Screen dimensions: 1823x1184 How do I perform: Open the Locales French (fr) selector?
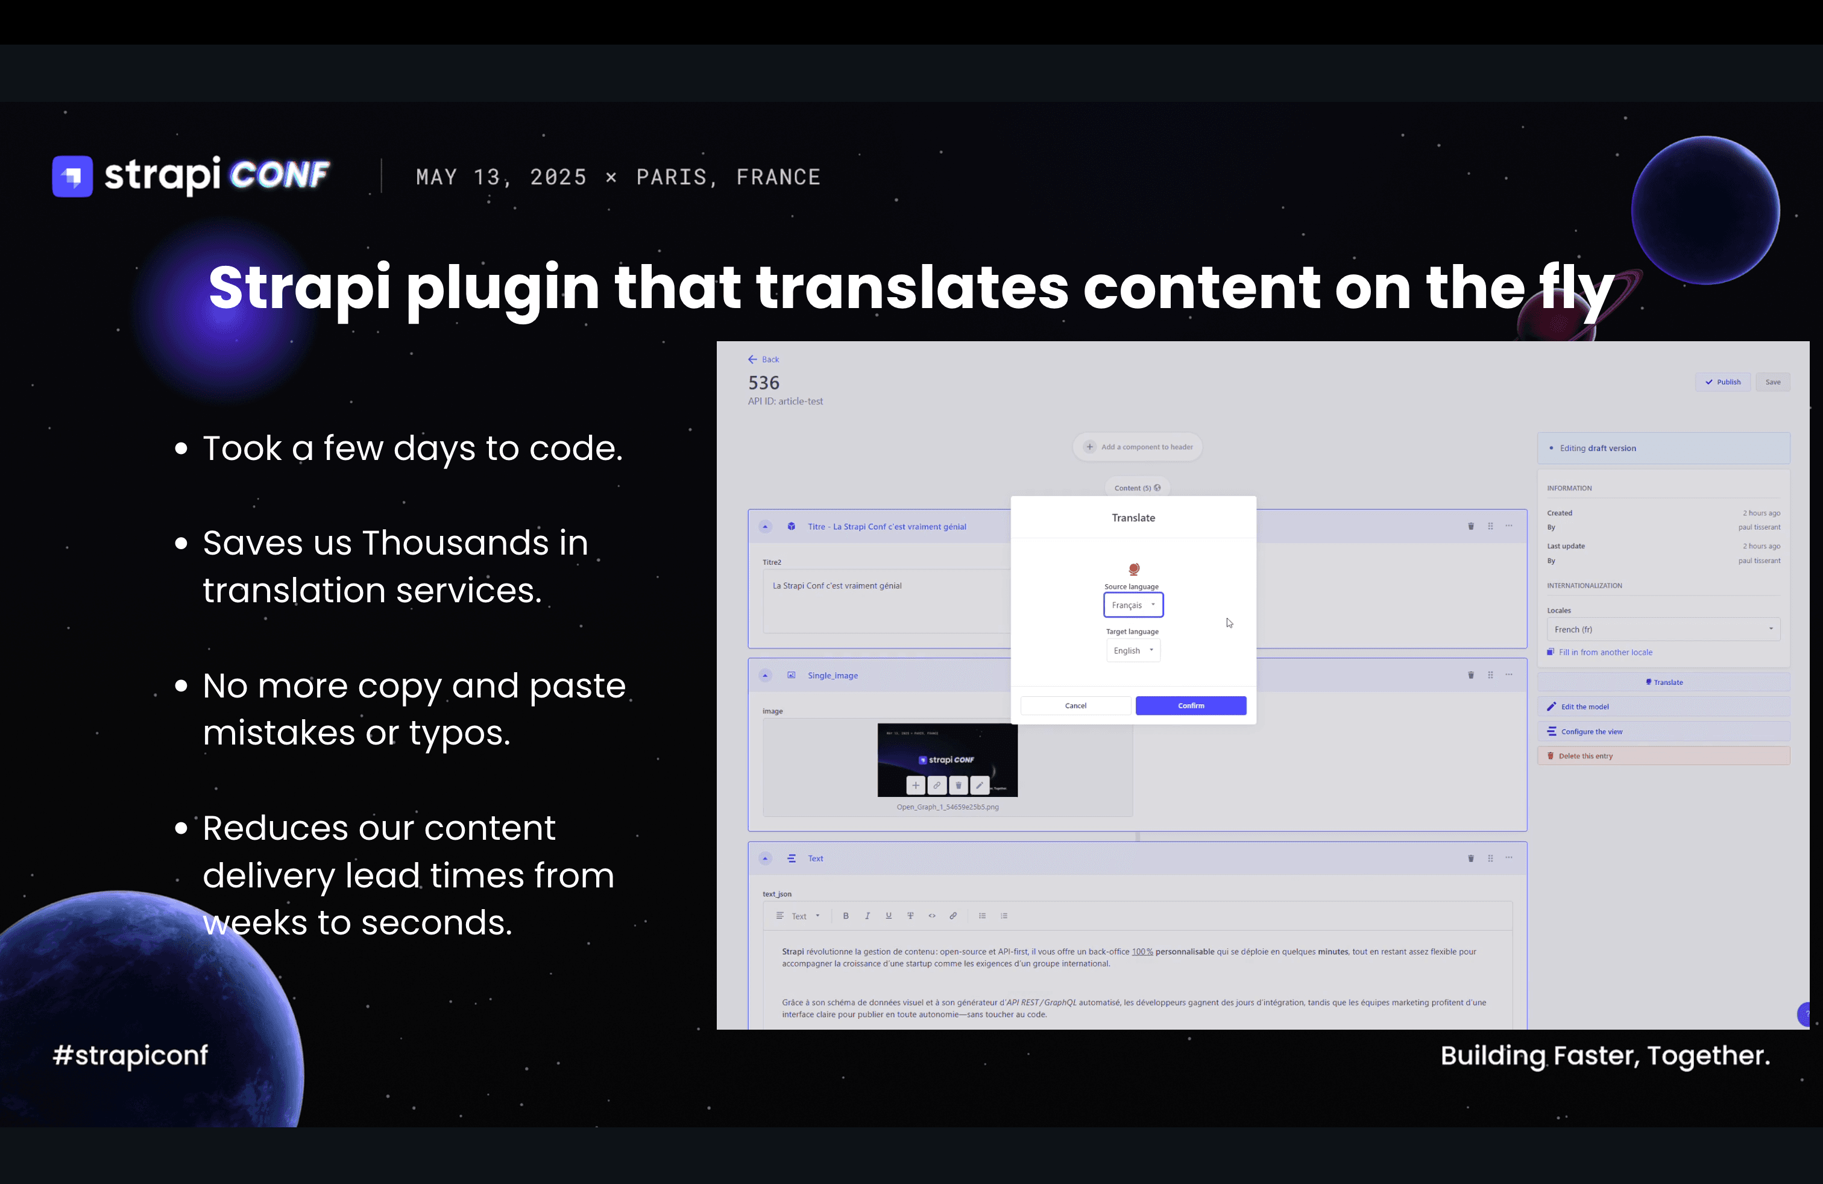click(x=1663, y=629)
